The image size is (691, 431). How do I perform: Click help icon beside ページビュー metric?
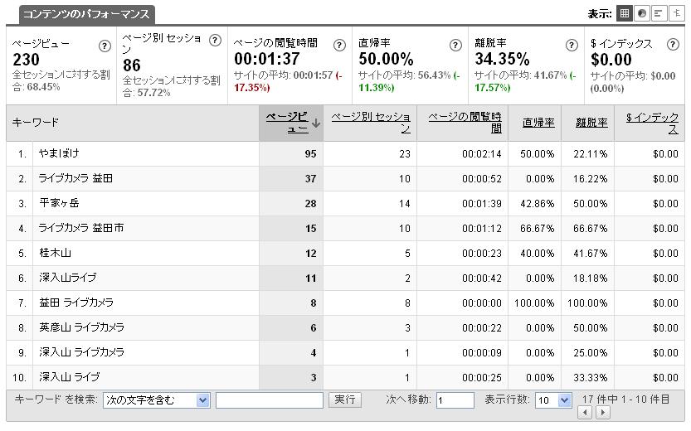click(x=105, y=46)
